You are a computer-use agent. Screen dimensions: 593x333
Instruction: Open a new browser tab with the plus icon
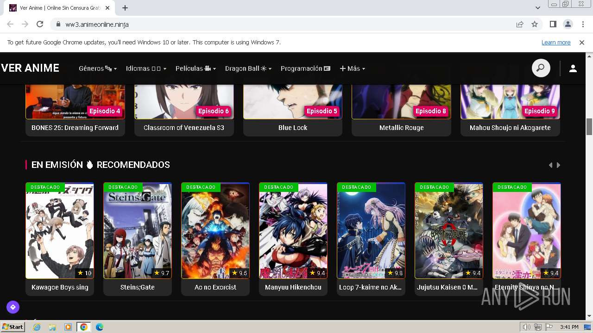(x=125, y=8)
